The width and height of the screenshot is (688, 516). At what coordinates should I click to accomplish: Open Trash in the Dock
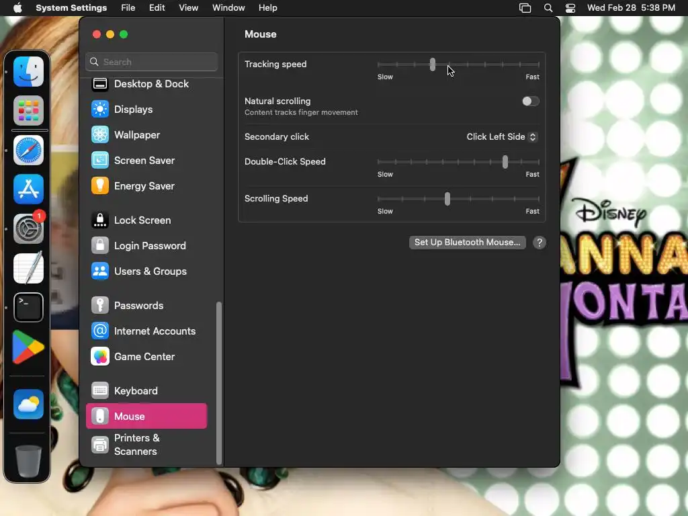click(x=28, y=461)
